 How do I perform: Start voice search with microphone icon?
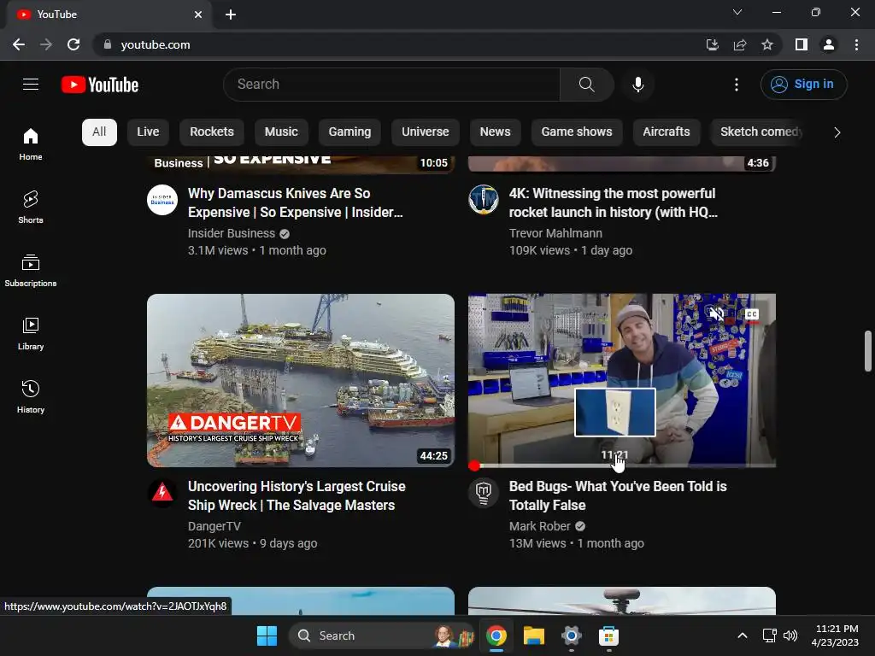pyautogui.click(x=637, y=85)
